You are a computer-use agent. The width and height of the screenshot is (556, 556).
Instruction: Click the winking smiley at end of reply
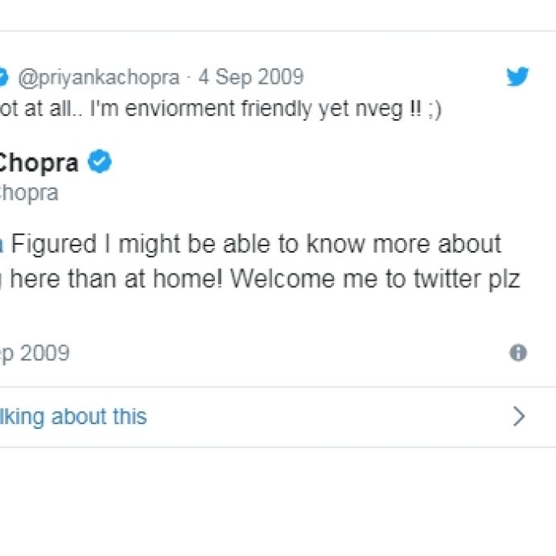(435, 109)
